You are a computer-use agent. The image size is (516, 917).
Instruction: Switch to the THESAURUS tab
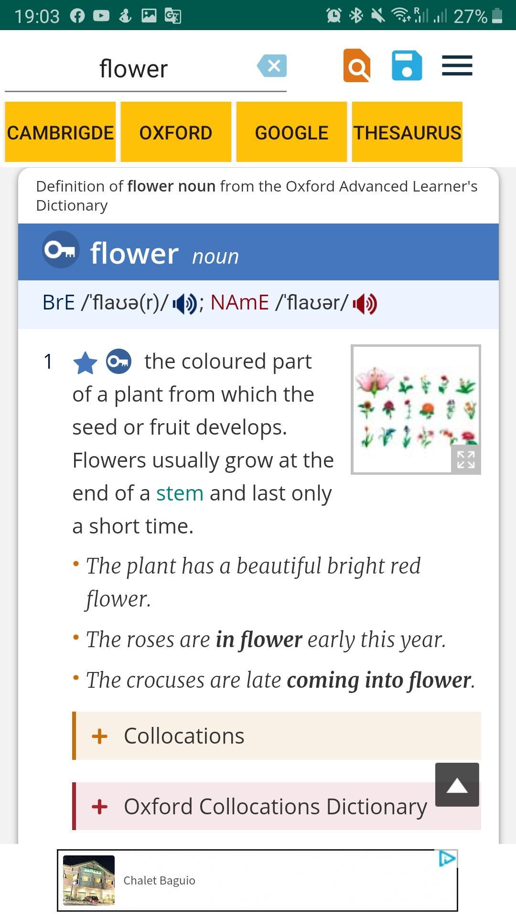[407, 132]
